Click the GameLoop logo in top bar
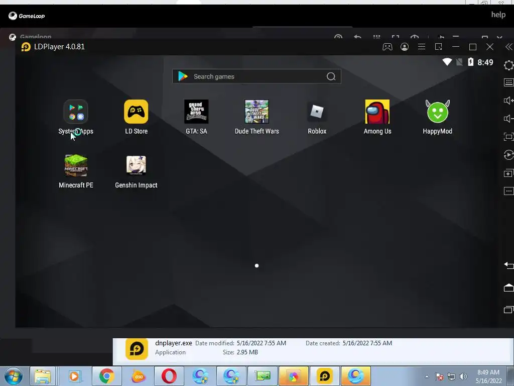Viewport: 514px width, 386px height. pos(27,16)
